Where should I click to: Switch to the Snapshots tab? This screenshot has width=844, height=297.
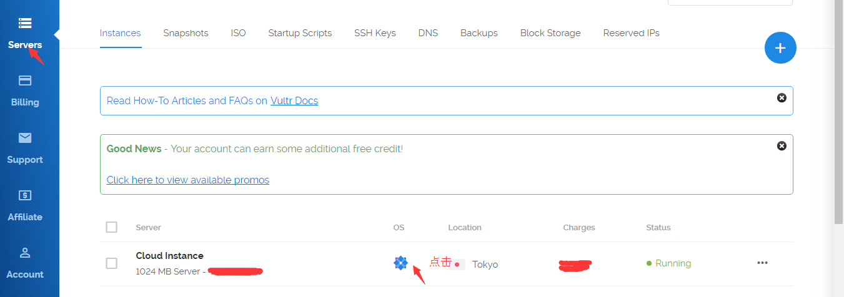pos(186,33)
